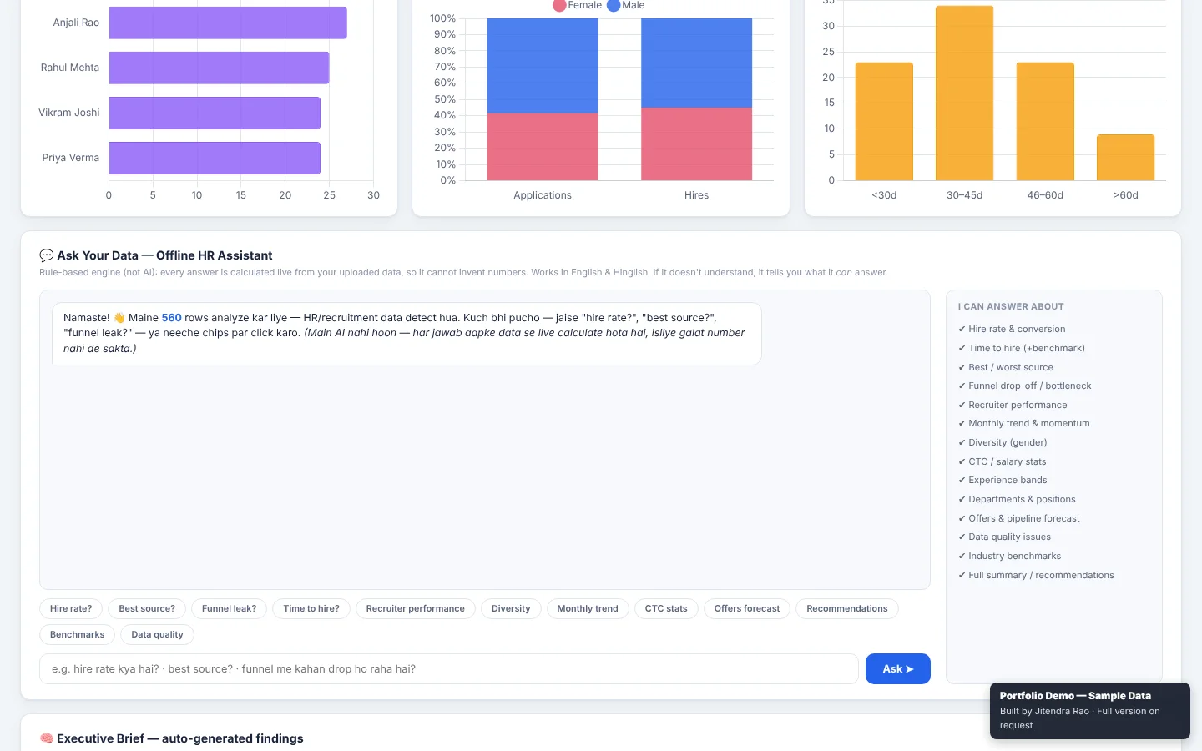Screen dimensions: 1202x751
Task: Click the 'Recommendations' chip
Action: coord(847,608)
